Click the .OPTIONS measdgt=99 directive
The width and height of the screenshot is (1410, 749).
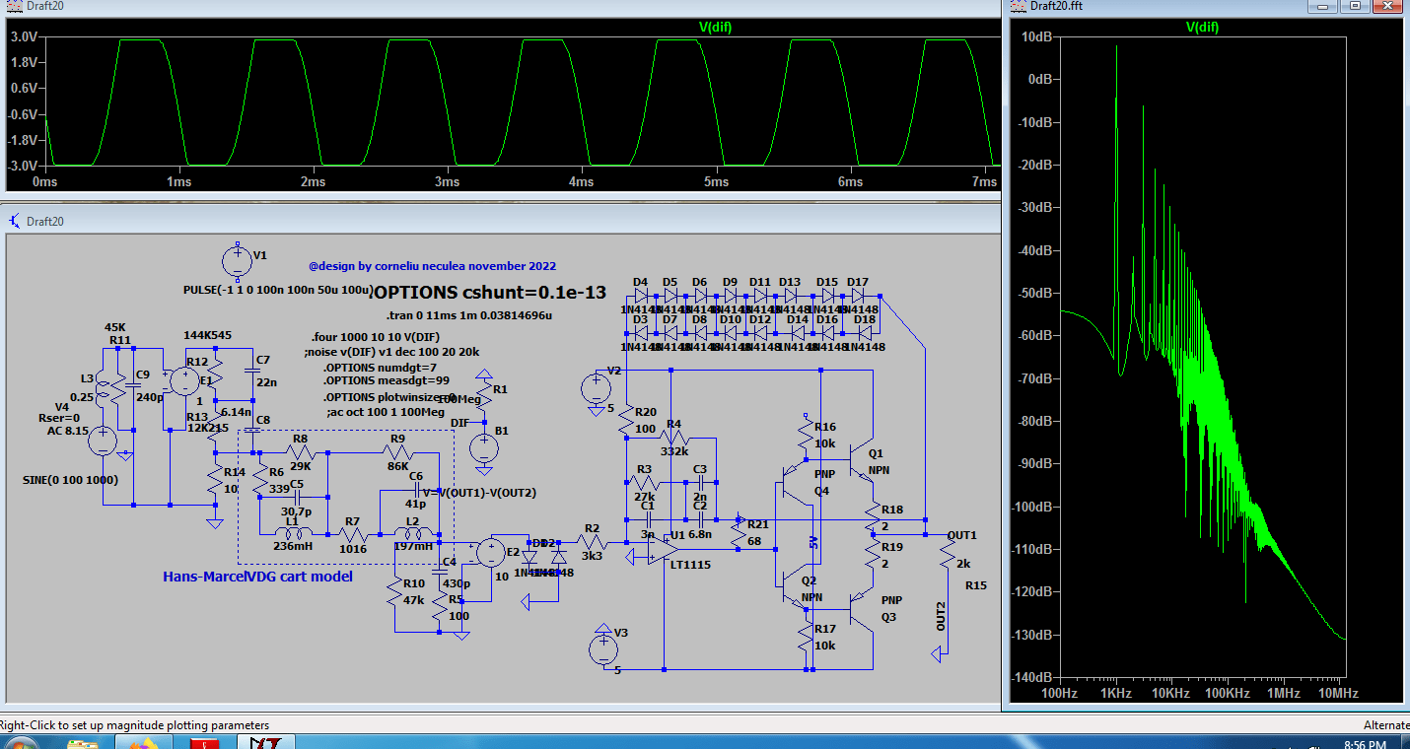(x=387, y=381)
